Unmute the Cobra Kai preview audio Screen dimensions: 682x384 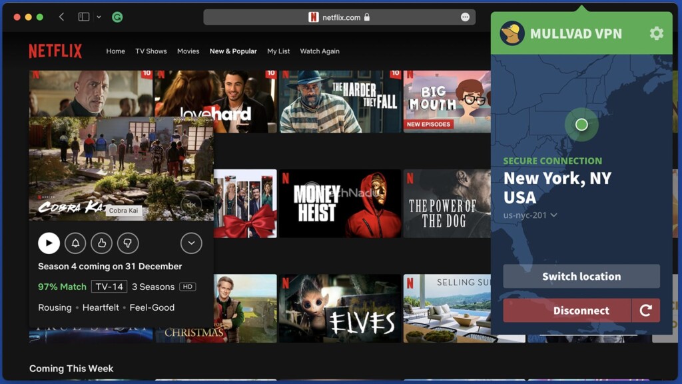coord(191,204)
